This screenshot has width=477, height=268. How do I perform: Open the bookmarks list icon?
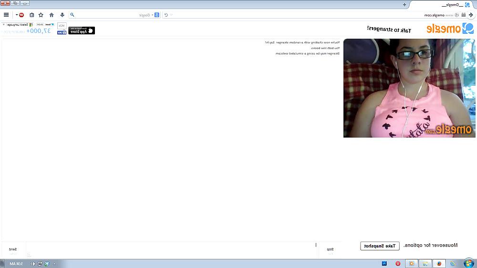pos(31,15)
